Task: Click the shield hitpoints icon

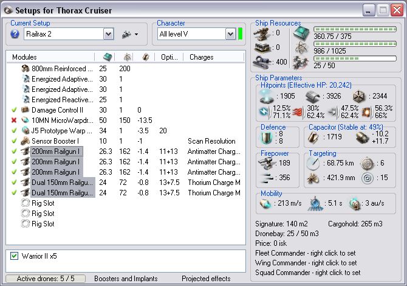Action: 267,97
